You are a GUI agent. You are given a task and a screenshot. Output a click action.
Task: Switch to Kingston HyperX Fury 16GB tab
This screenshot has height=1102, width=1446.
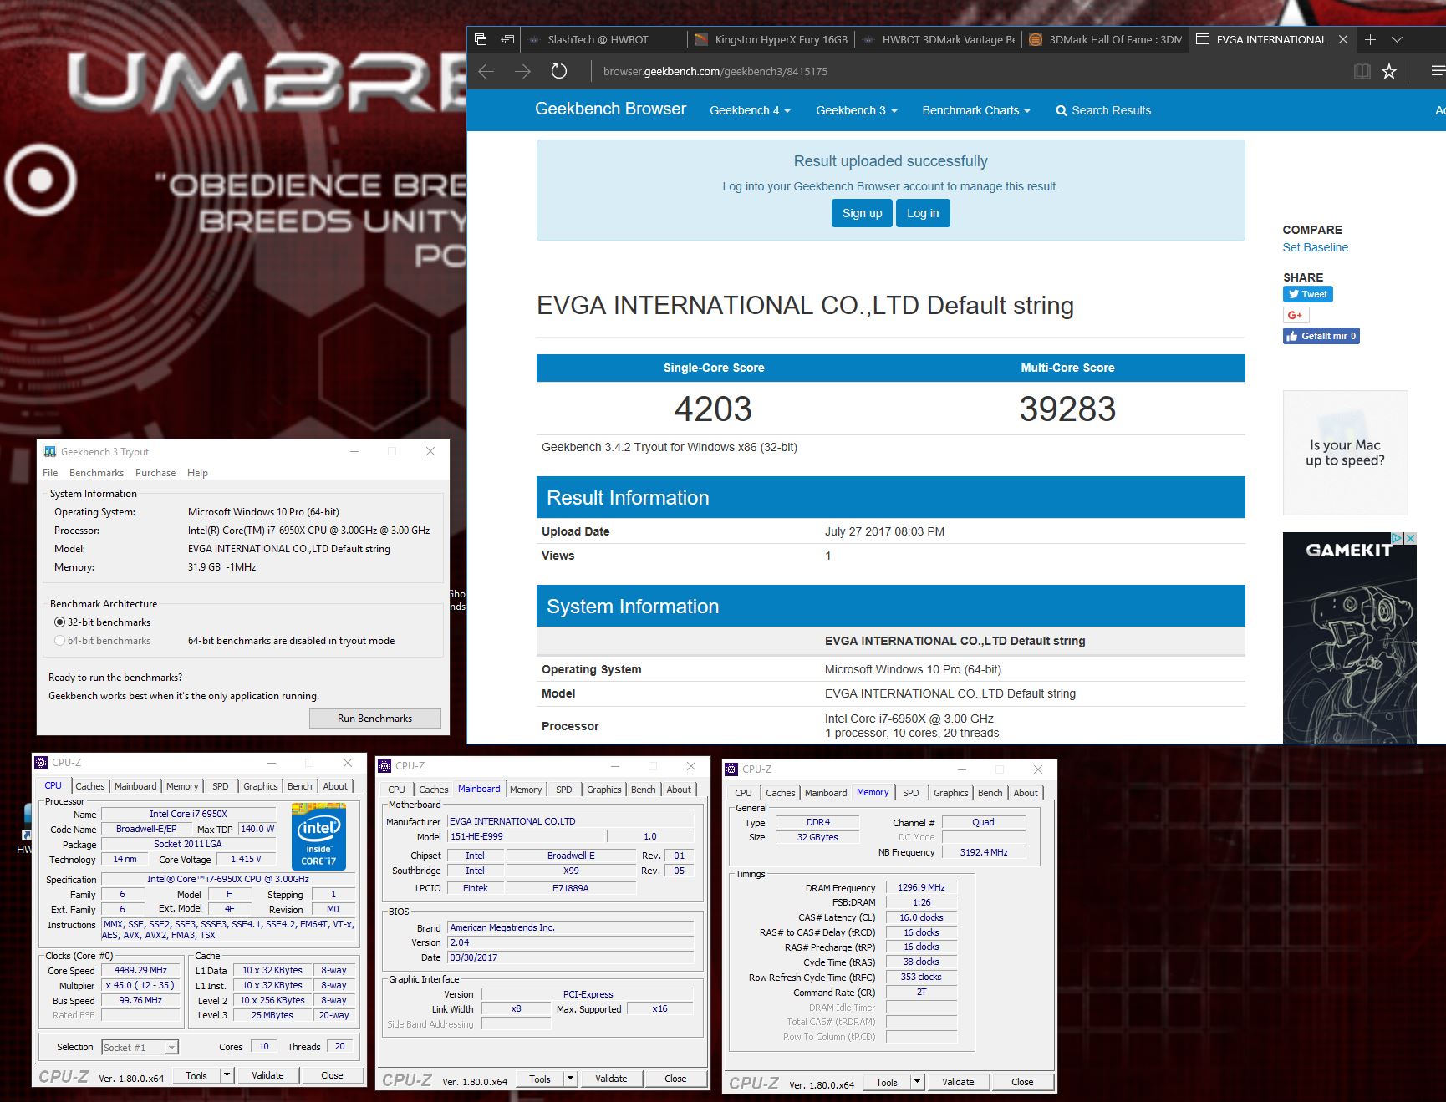point(771,39)
